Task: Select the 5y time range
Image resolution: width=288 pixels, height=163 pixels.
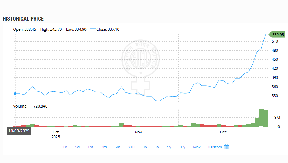Action: pos(169,147)
